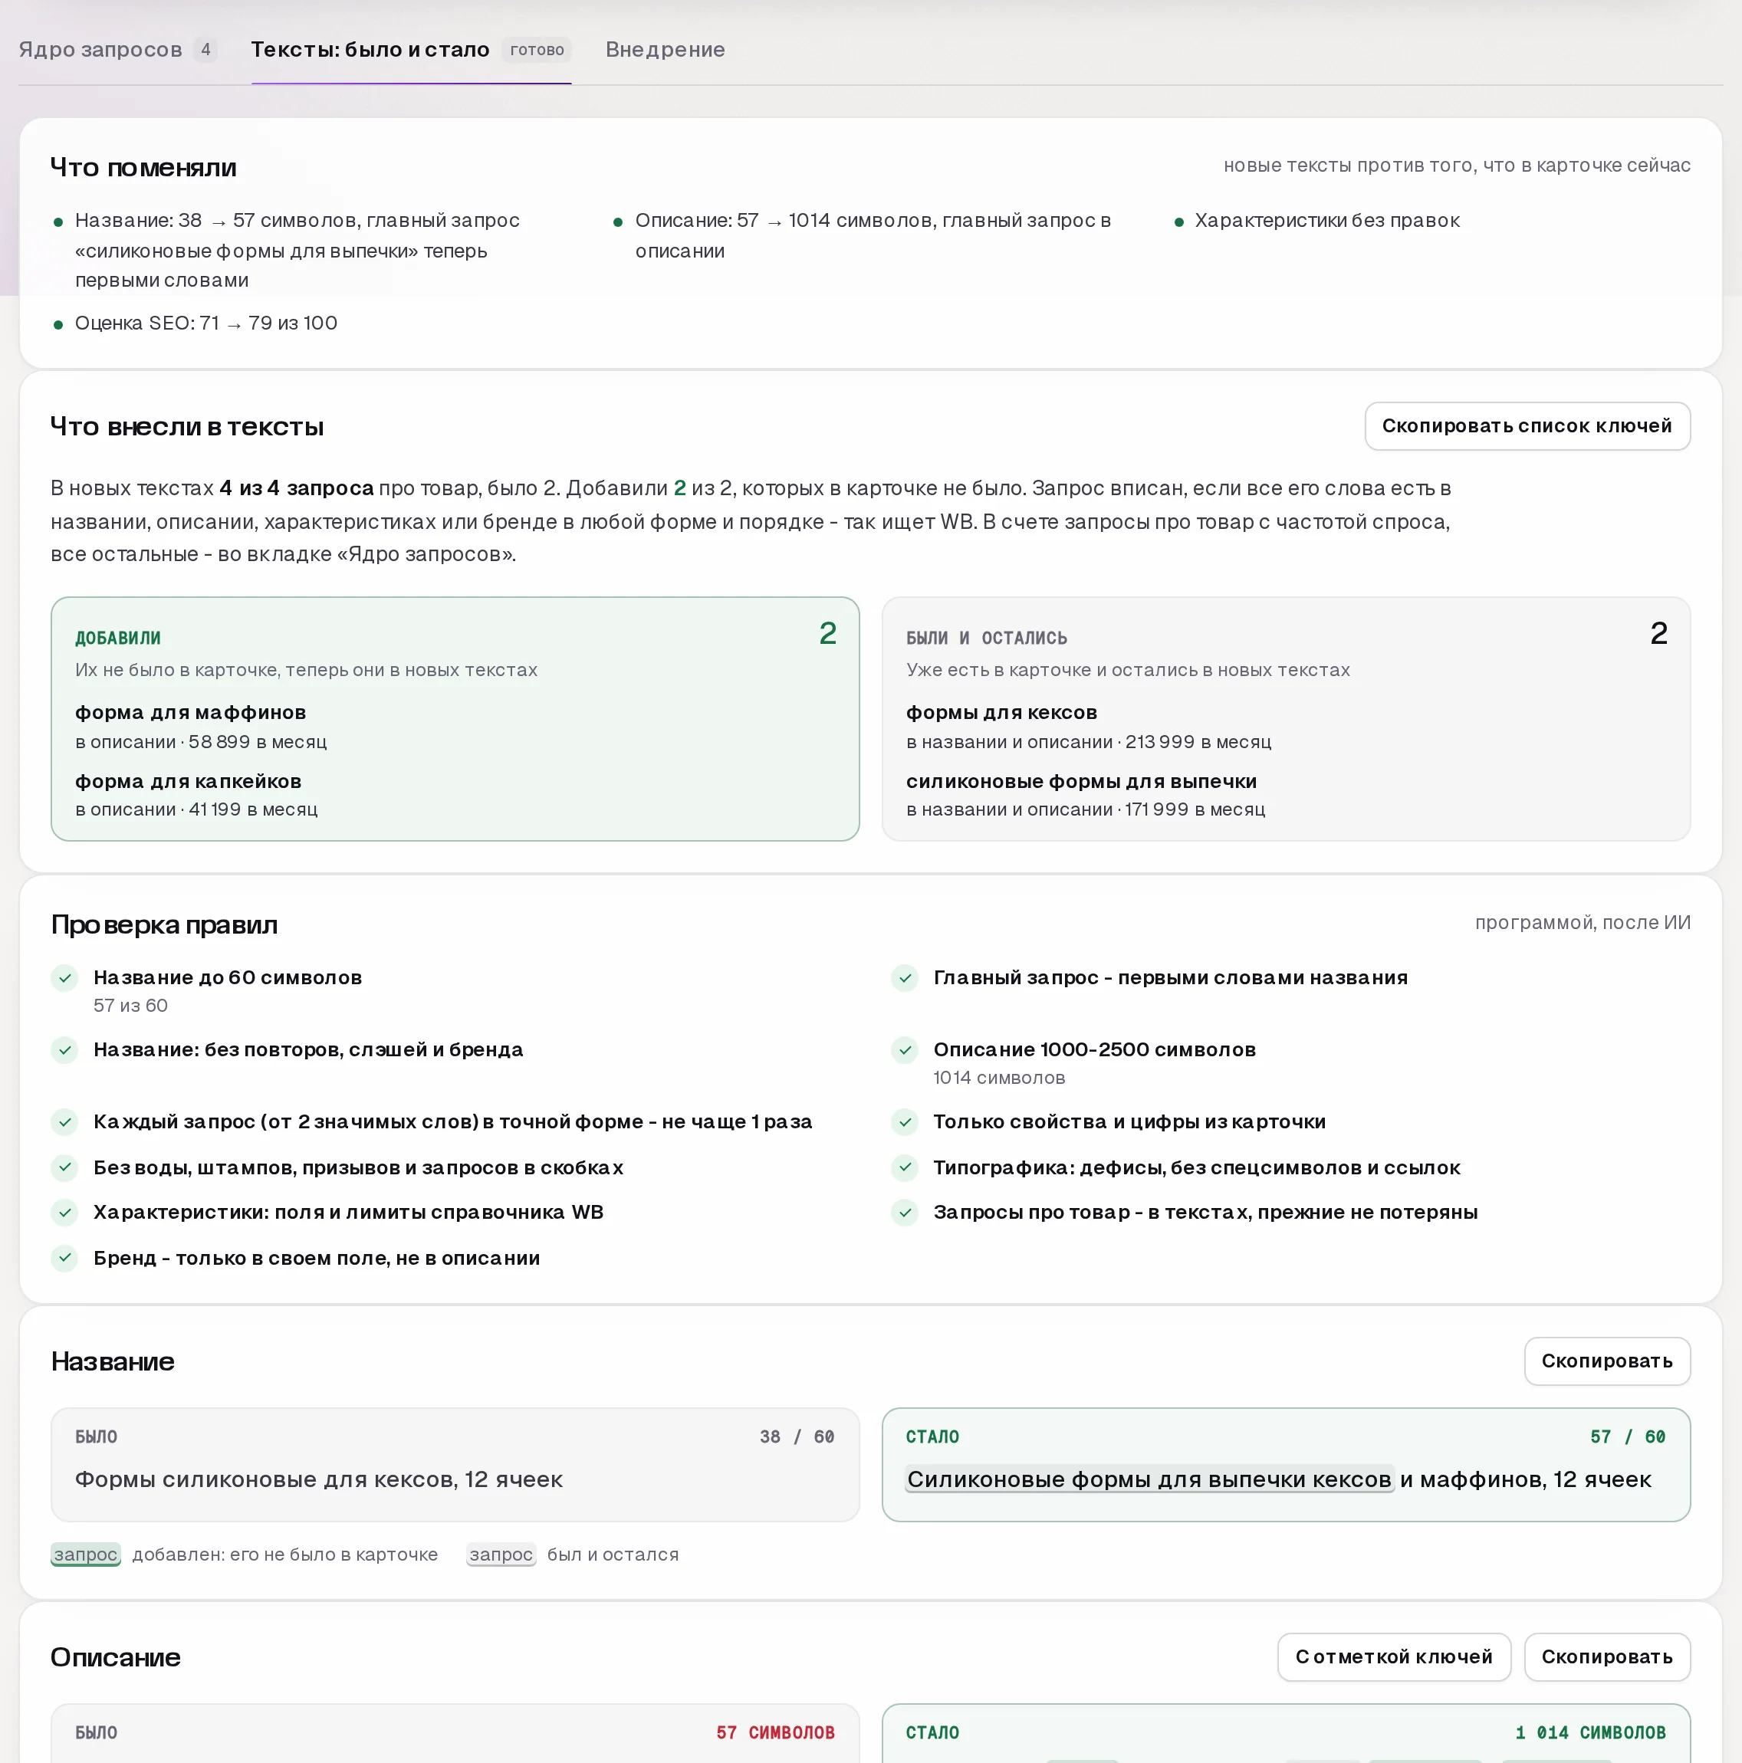Copy description with «Скопировать» in Описание section
The height and width of the screenshot is (1763, 1742).
(1607, 1656)
